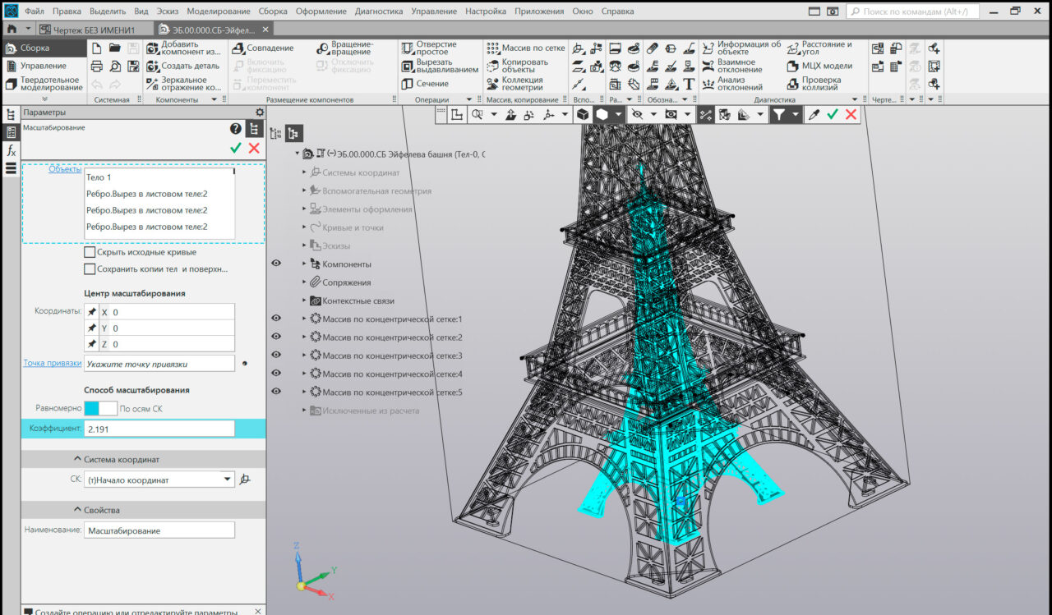Switch to the Чертеж БЕЗ ИМЕНИ1 tab
This screenshot has height=615, width=1052.
[x=86, y=30]
